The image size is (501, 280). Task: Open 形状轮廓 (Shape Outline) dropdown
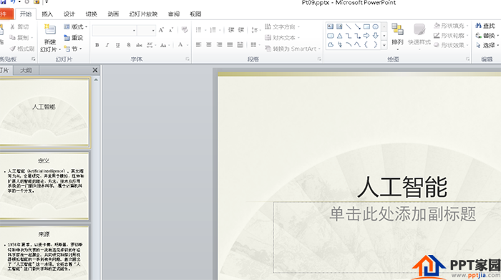451,36
